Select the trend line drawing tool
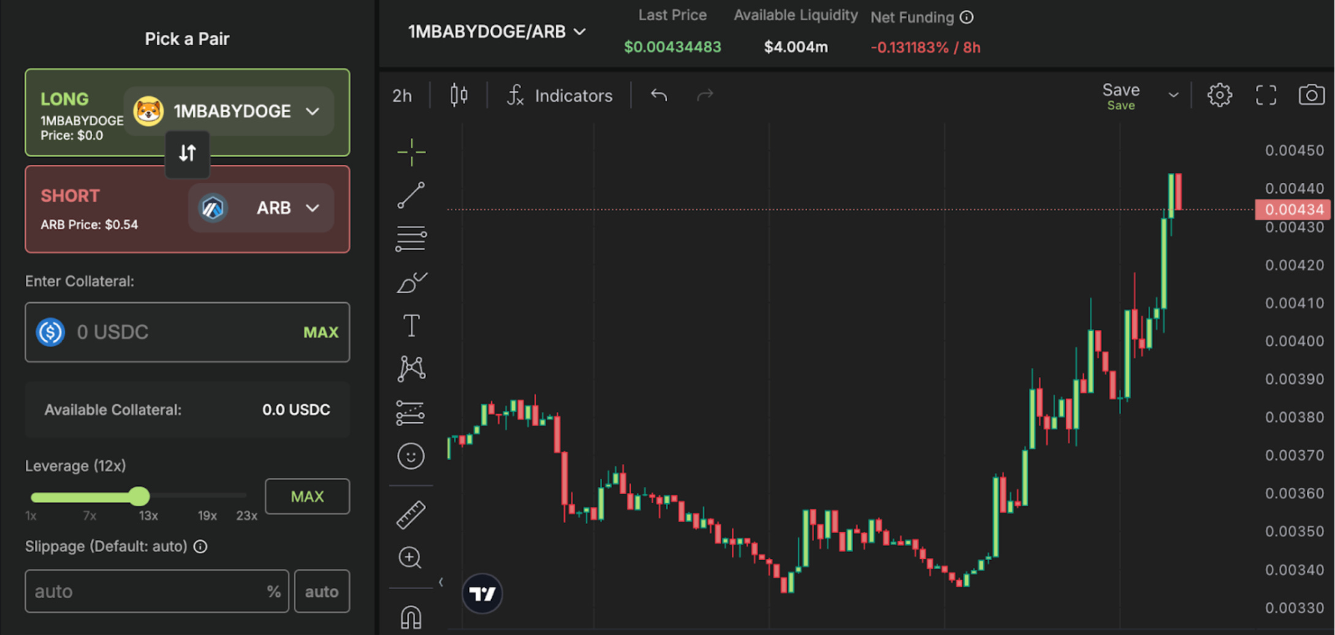The width and height of the screenshot is (1335, 635). point(411,196)
